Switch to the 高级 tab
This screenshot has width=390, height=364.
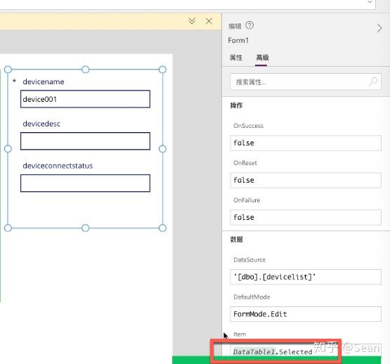(262, 58)
